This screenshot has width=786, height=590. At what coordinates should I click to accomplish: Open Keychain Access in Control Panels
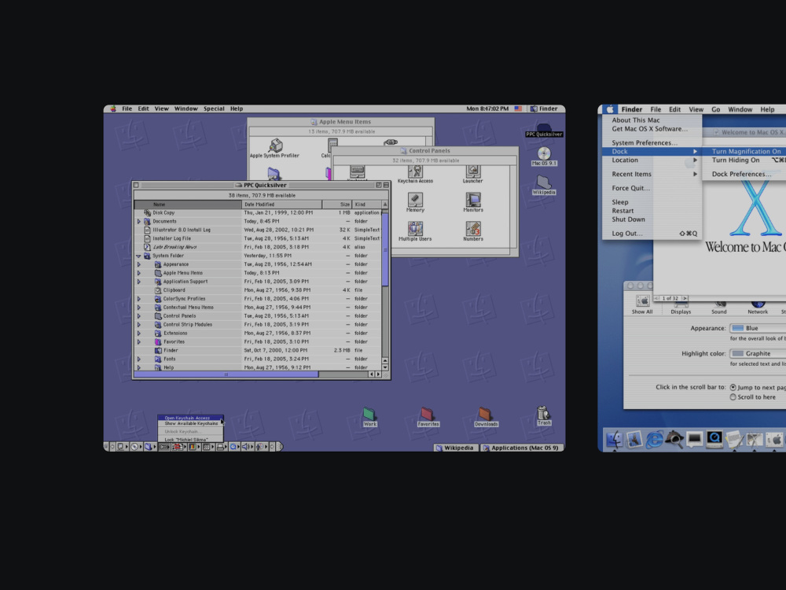pos(415,172)
